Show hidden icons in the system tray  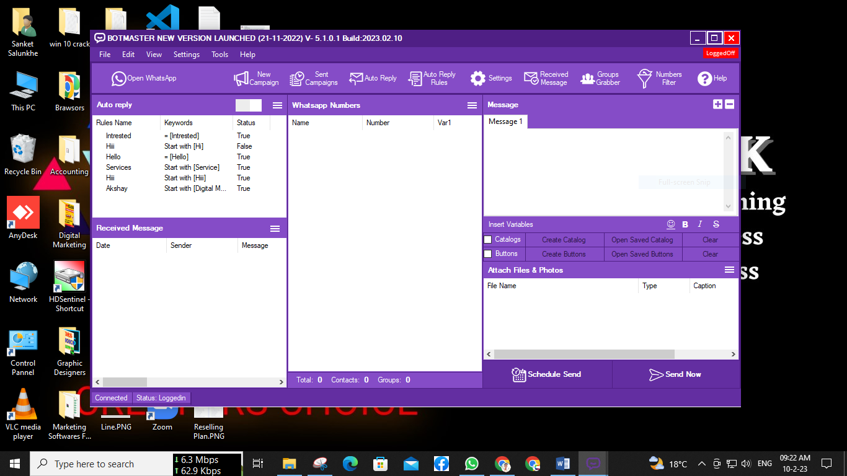(x=702, y=464)
